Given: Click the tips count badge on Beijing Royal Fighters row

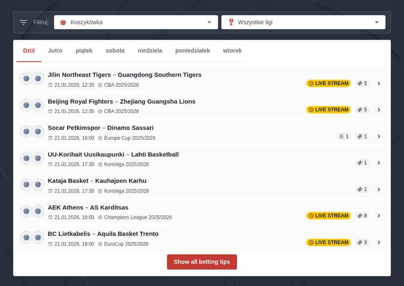Looking at the screenshot, I should click(x=362, y=110).
